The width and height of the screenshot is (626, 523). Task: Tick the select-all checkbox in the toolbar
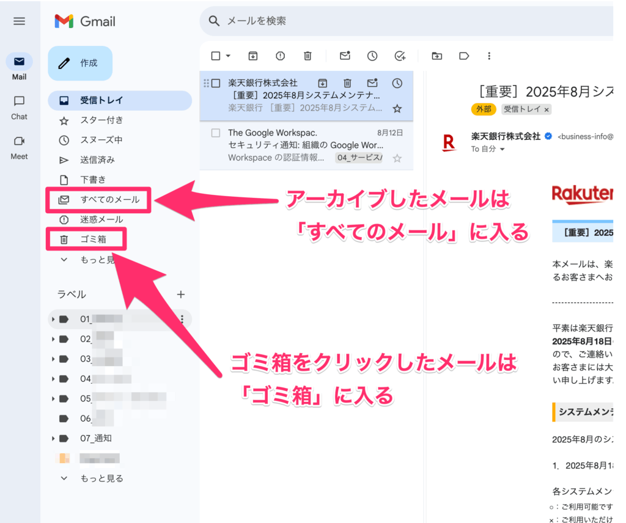(216, 56)
